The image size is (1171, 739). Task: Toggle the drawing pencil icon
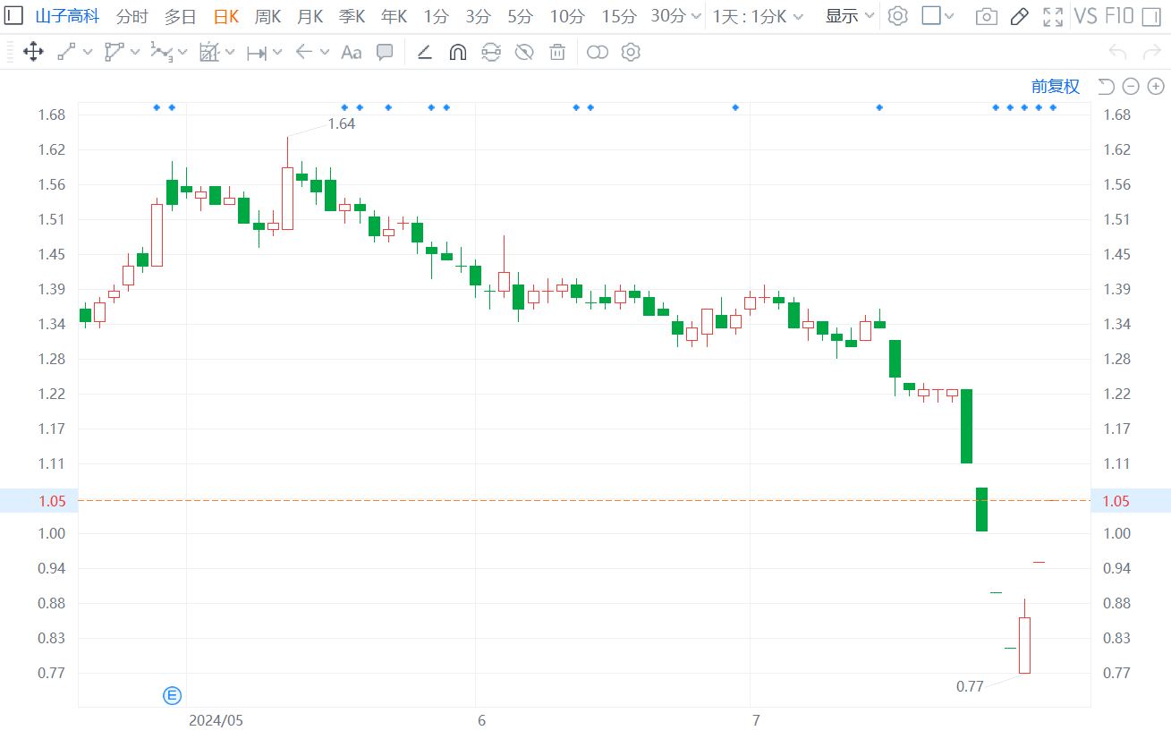click(1019, 16)
